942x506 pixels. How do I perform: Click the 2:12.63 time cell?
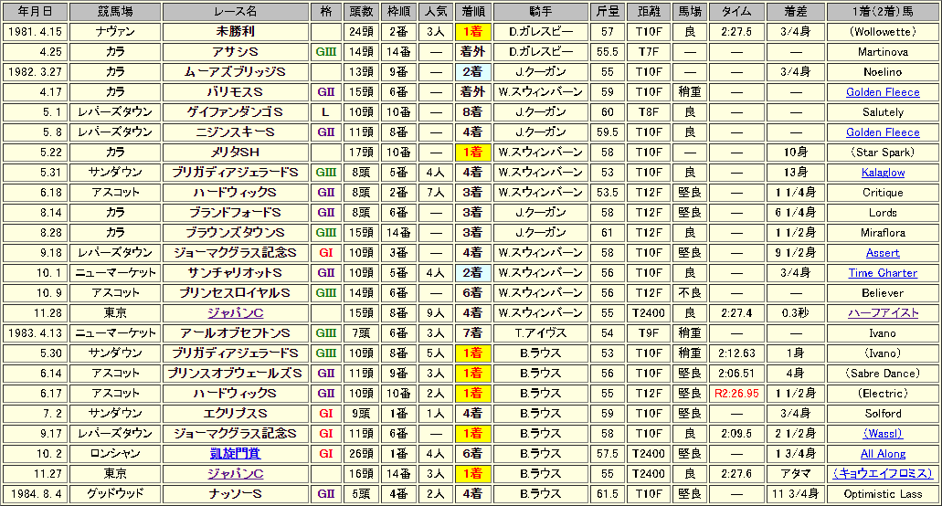(x=736, y=353)
